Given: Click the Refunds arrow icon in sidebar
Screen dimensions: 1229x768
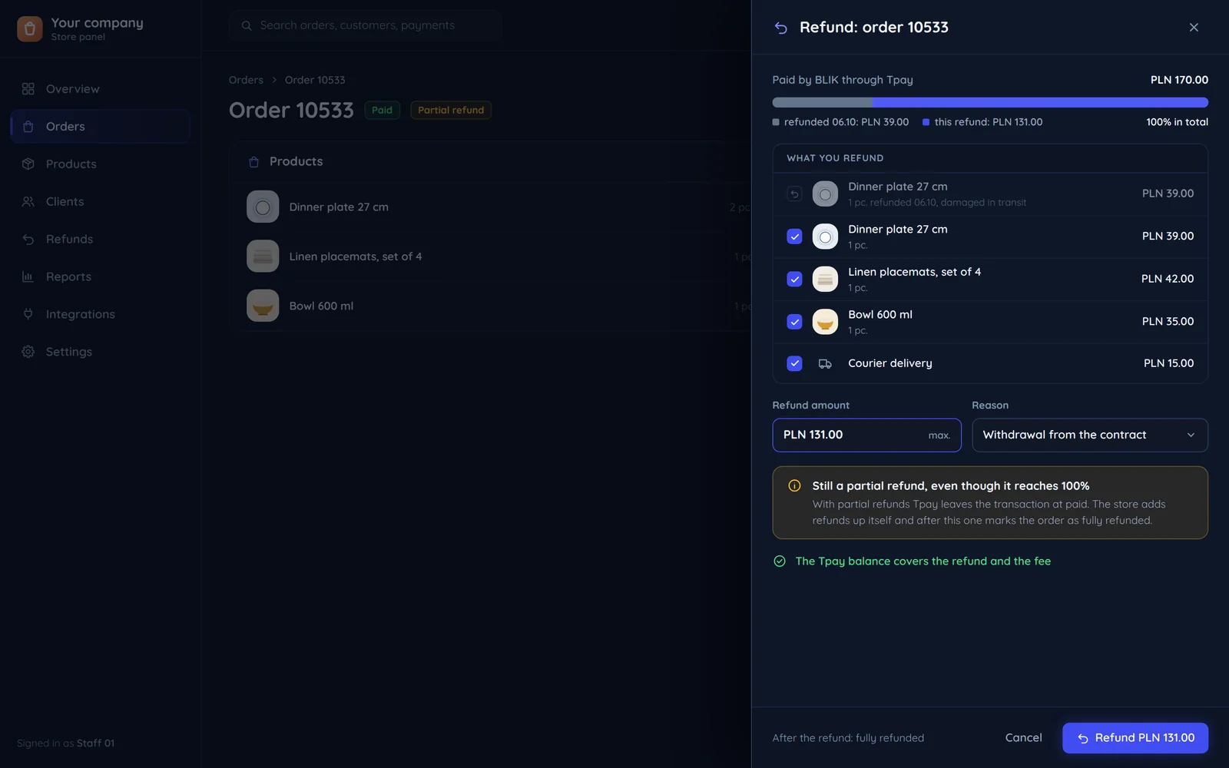Looking at the screenshot, I should [x=28, y=240].
